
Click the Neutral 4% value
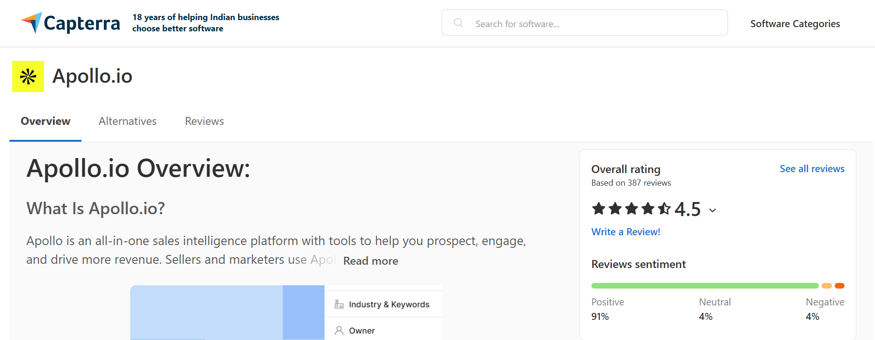(x=706, y=317)
